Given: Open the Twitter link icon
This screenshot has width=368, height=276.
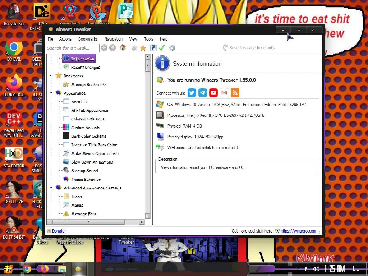Looking at the screenshot, I should [192, 93].
